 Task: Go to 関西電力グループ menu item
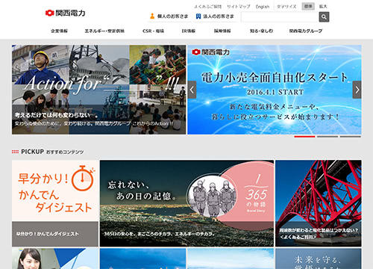coord(306,31)
